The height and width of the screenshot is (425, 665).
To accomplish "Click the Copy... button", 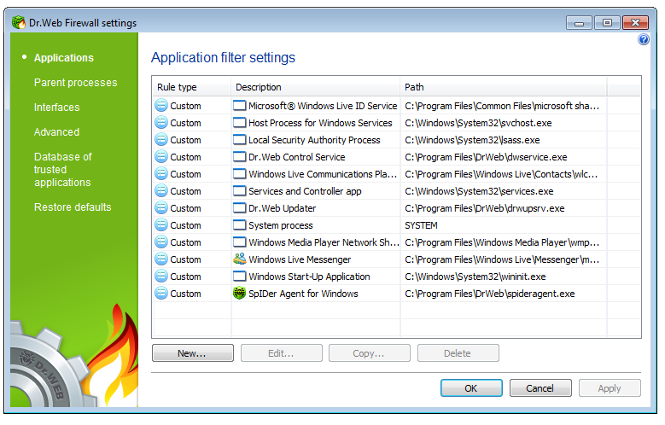I will 370,353.
